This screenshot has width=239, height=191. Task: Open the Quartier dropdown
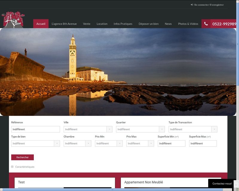[140, 129]
